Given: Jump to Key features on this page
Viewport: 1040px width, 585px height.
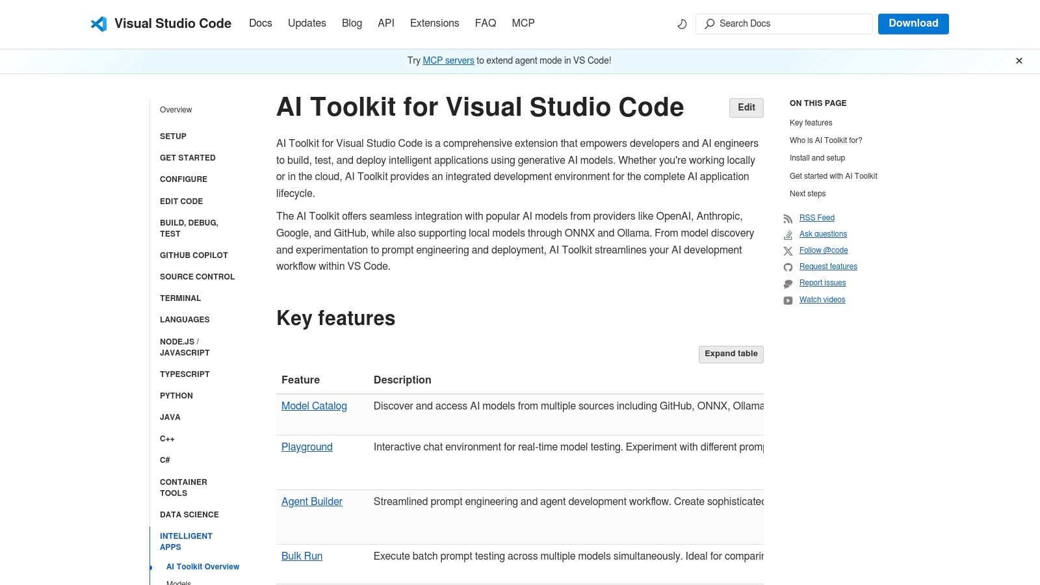Looking at the screenshot, I should click(x=811, y=123).
